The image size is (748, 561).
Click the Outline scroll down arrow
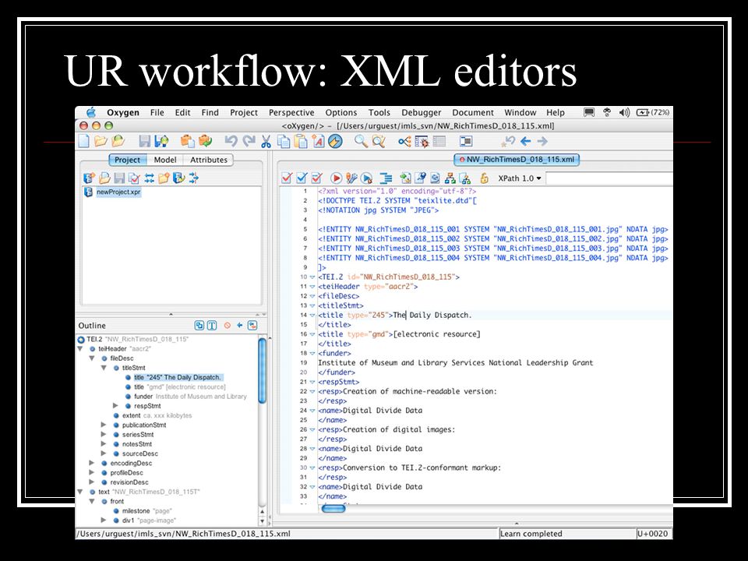click(262, 521)
